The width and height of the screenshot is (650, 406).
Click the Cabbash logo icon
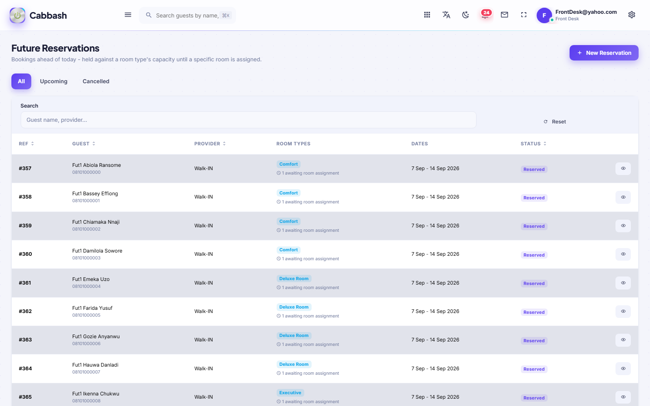17,15
